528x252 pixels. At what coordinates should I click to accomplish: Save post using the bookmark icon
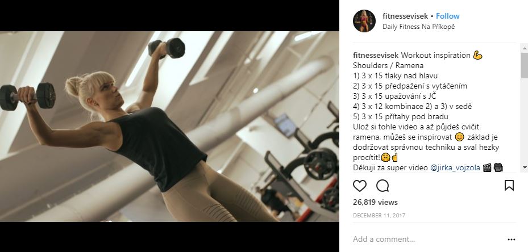pyautogui.click(x=509, y=186)
